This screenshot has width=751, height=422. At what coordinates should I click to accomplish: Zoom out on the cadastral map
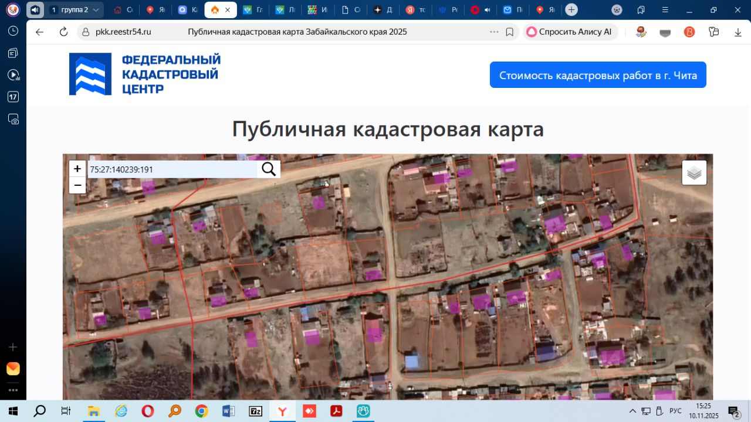point(77,185)
